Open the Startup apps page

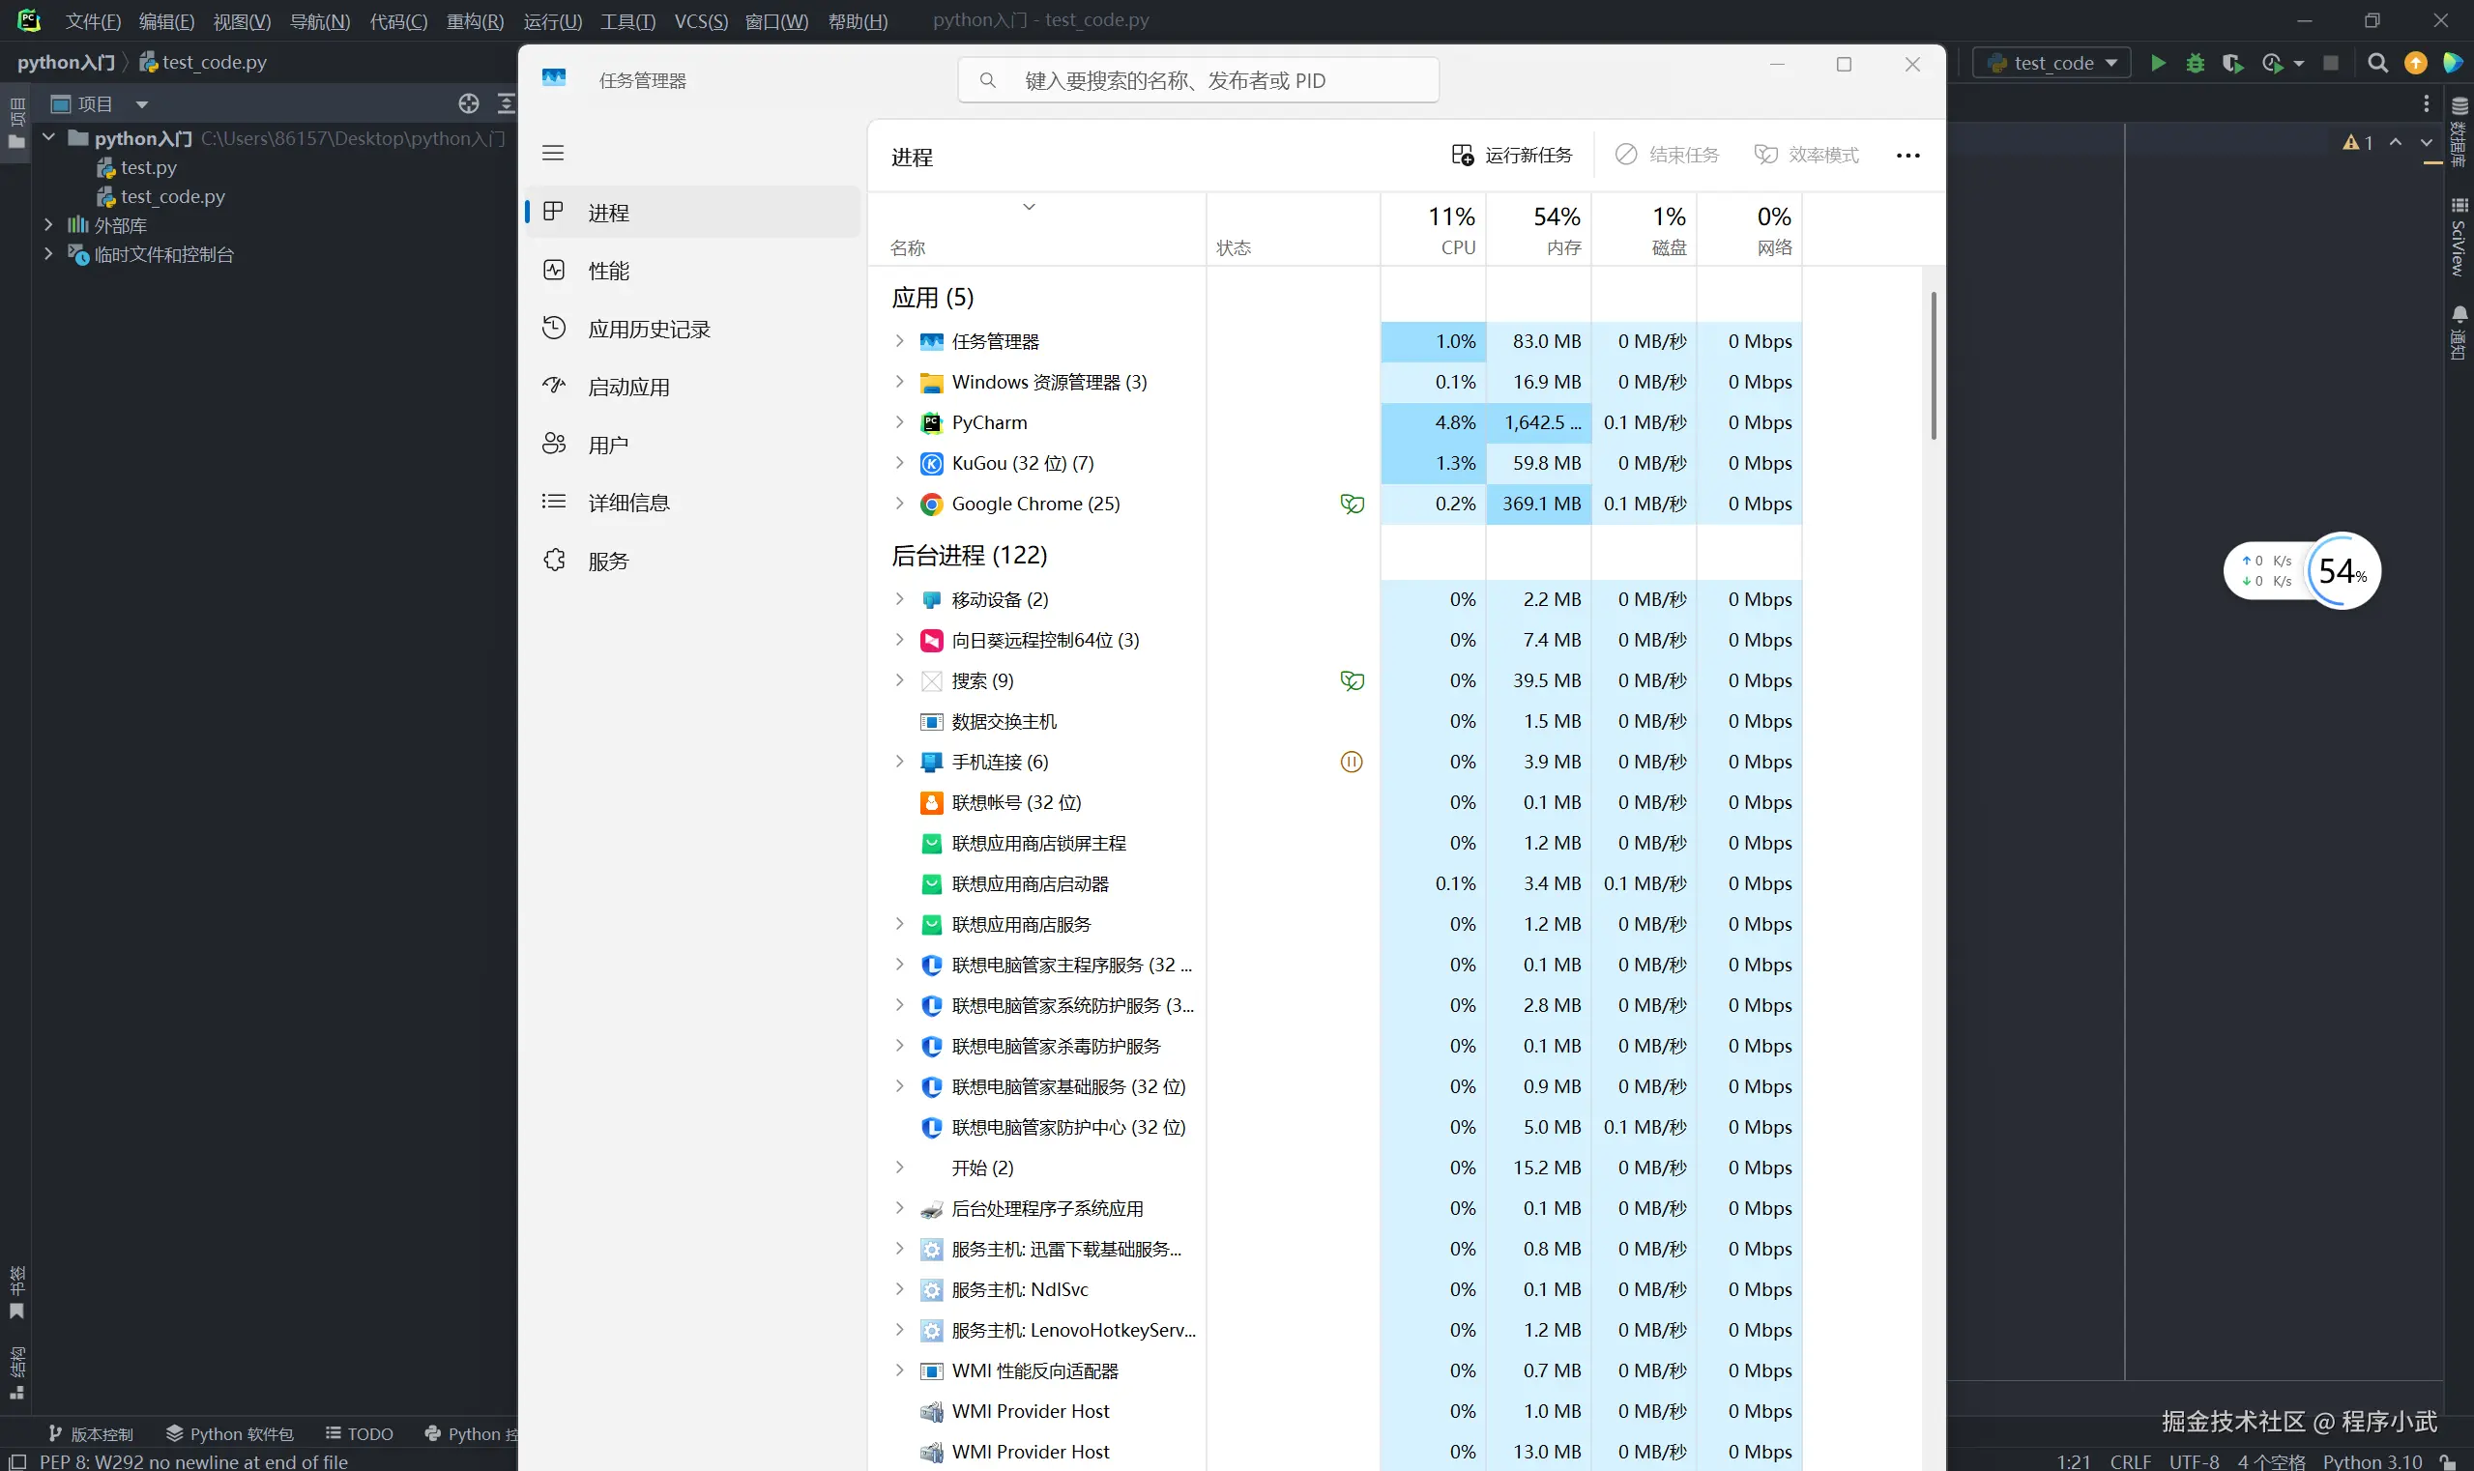(x=627, y=387)
